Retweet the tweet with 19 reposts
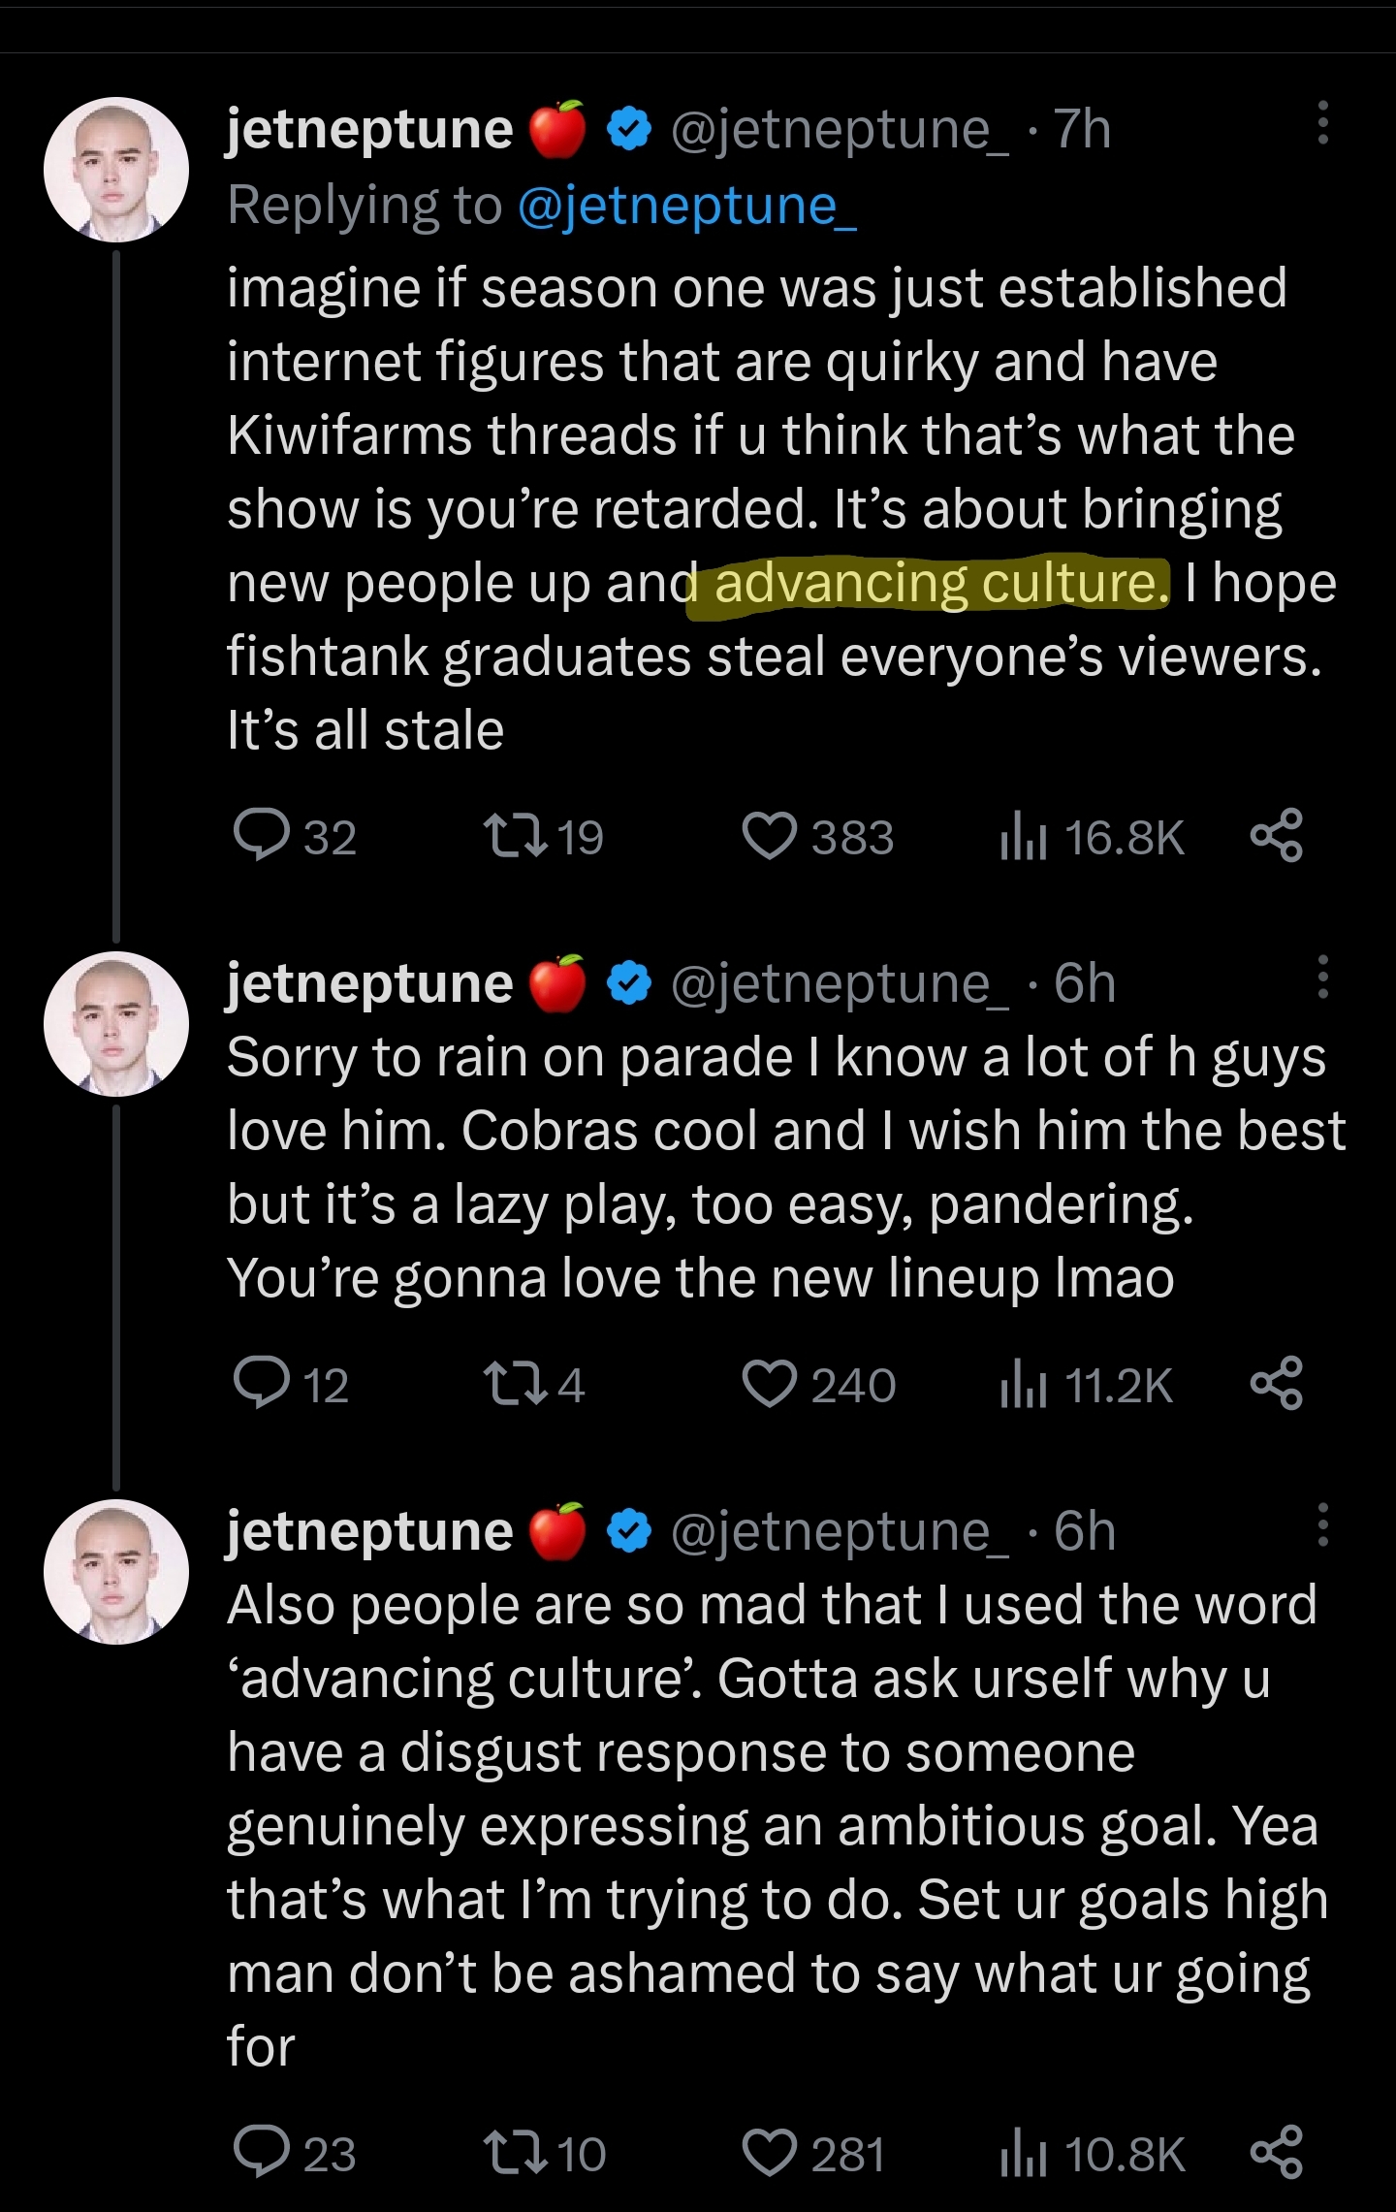 513,836
